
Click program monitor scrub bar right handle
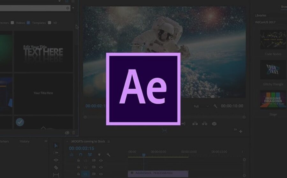(244, 117)
